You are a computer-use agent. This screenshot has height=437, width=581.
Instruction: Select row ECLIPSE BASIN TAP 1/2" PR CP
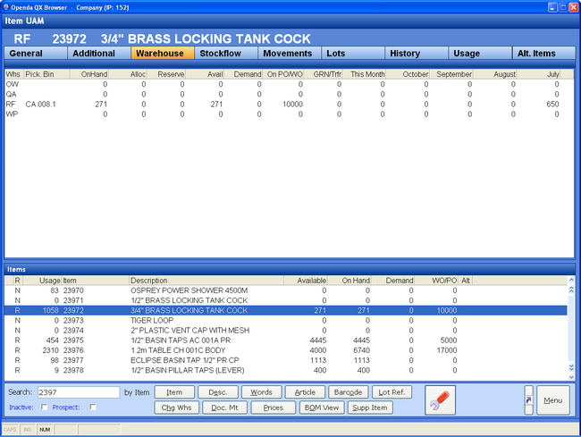coord(286,360)
